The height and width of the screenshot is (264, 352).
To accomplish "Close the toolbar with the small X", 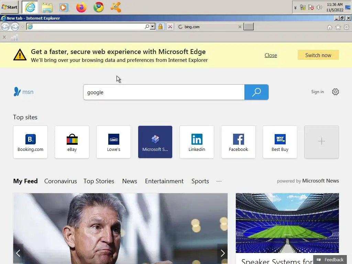I will coord(4,37).
